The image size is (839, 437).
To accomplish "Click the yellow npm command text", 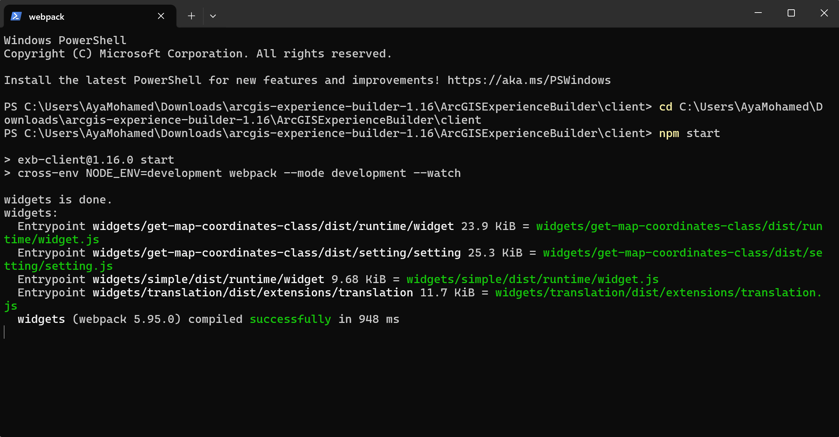I will (669, 133).
